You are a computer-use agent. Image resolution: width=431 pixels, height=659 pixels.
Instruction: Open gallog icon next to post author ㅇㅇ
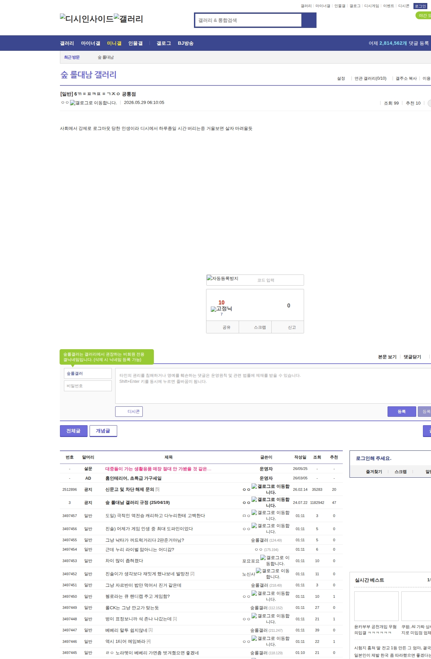point(93,103)
